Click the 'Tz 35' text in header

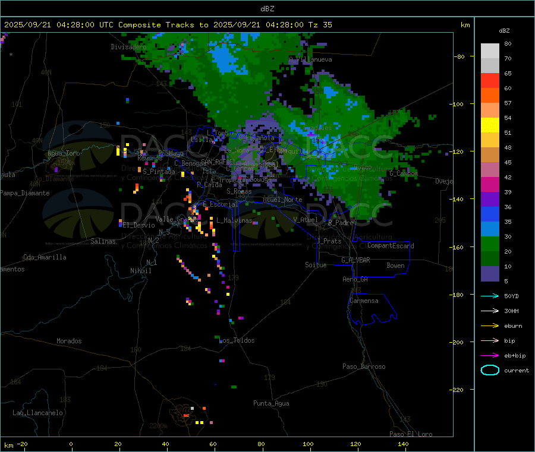point(320,25)
